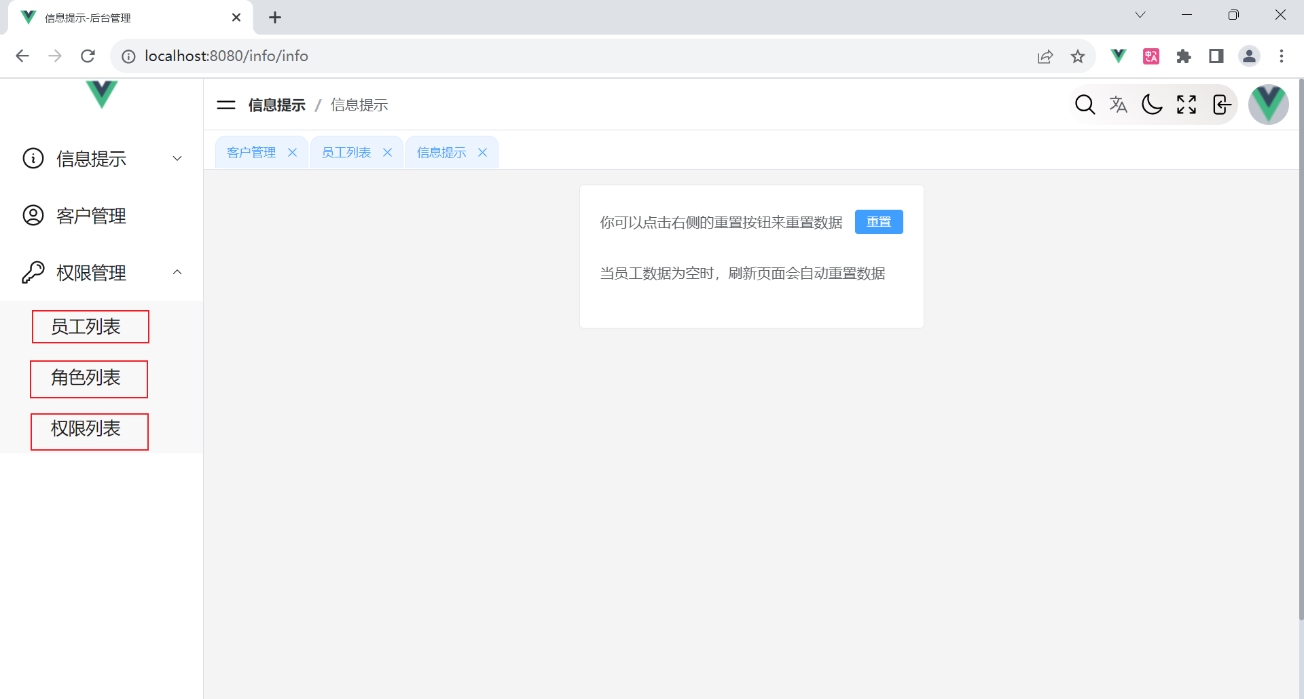Click the Vue logo in sidebar
This screenshot has height=699, width=1304.
102,94
